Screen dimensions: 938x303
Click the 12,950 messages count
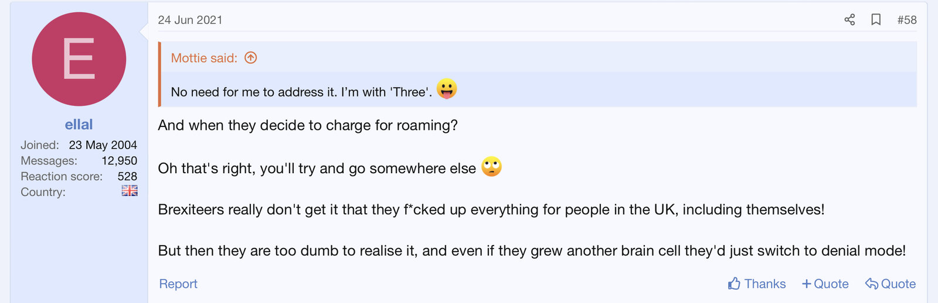[x=119, y=160]
